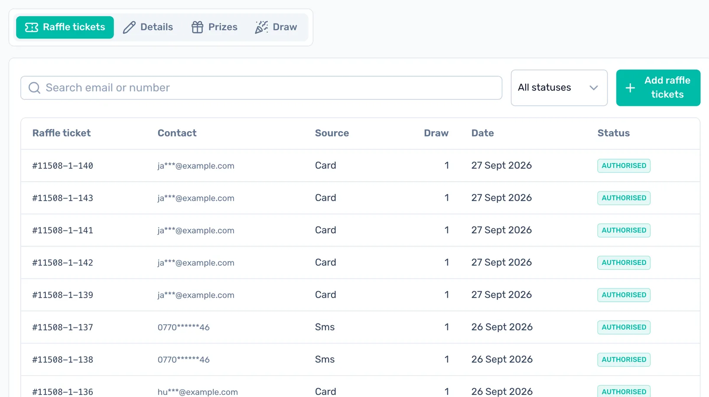
Task: Select ticket number #11508-1-136
Action: click(62, 392)
